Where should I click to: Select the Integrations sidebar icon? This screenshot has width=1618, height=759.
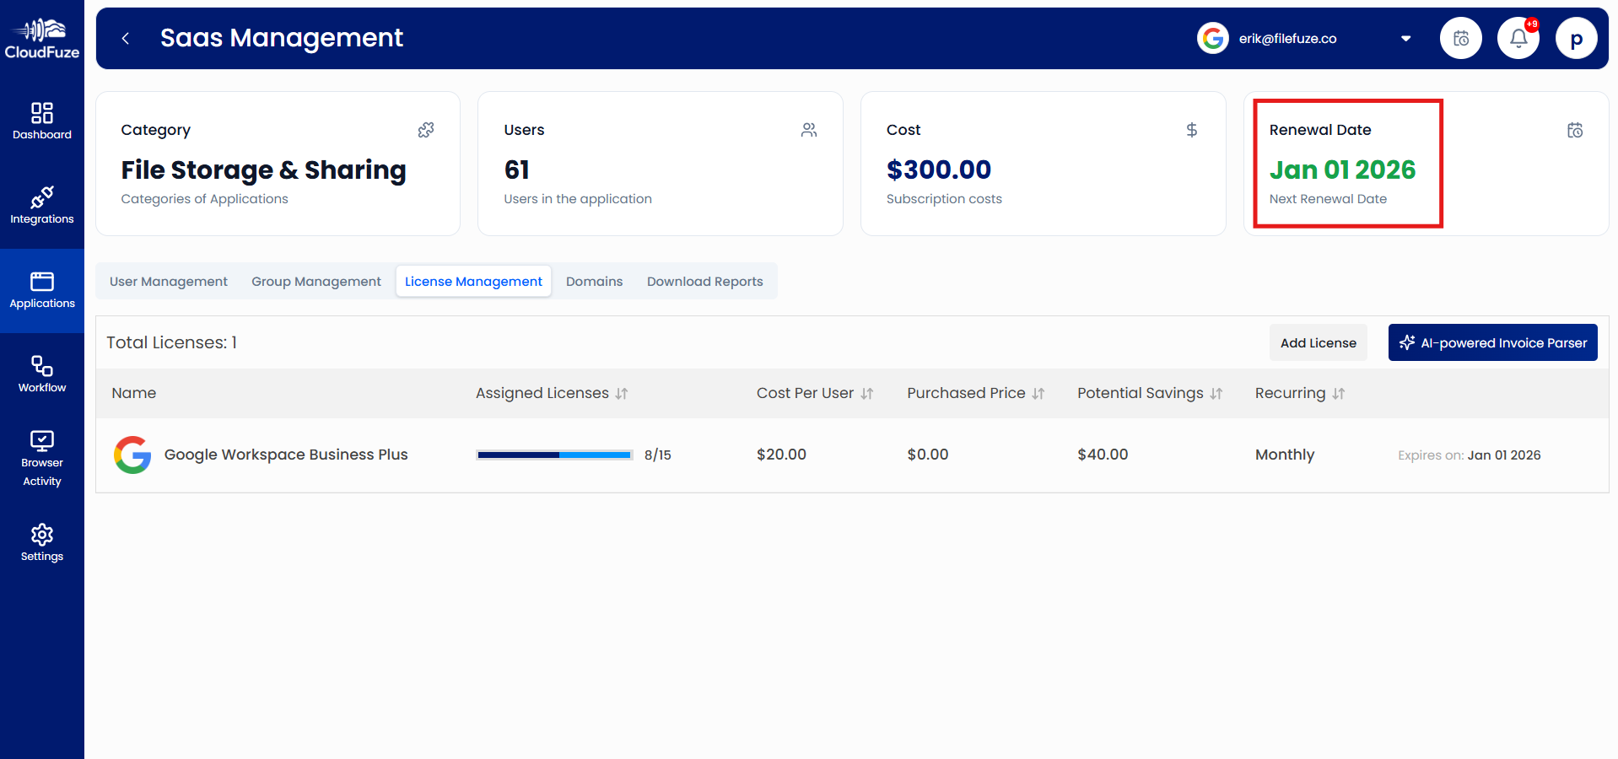41,203
